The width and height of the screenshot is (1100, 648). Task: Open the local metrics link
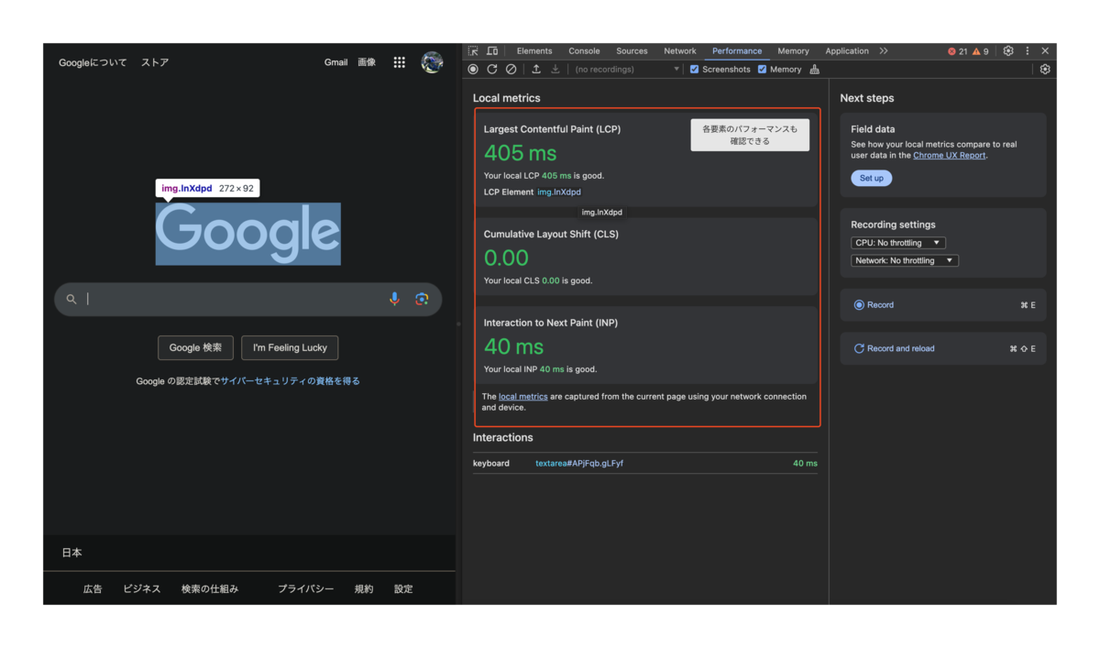click(523, 397)
